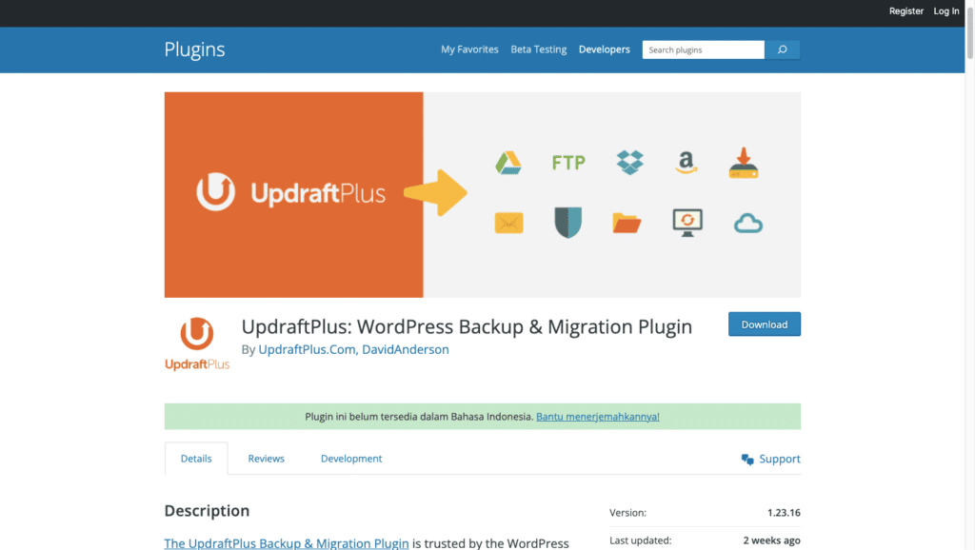
Task: Click the orange folder icon in banner
Action: pyautogui.click(x=627, y=223)
